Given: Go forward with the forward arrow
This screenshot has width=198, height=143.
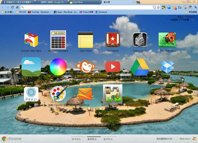Looking at the screenshot, I should click(7, 7).
